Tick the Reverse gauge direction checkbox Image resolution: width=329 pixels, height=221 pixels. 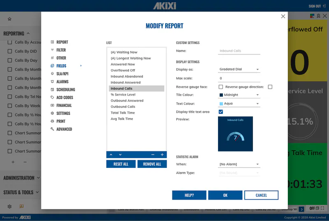point(270,87)
